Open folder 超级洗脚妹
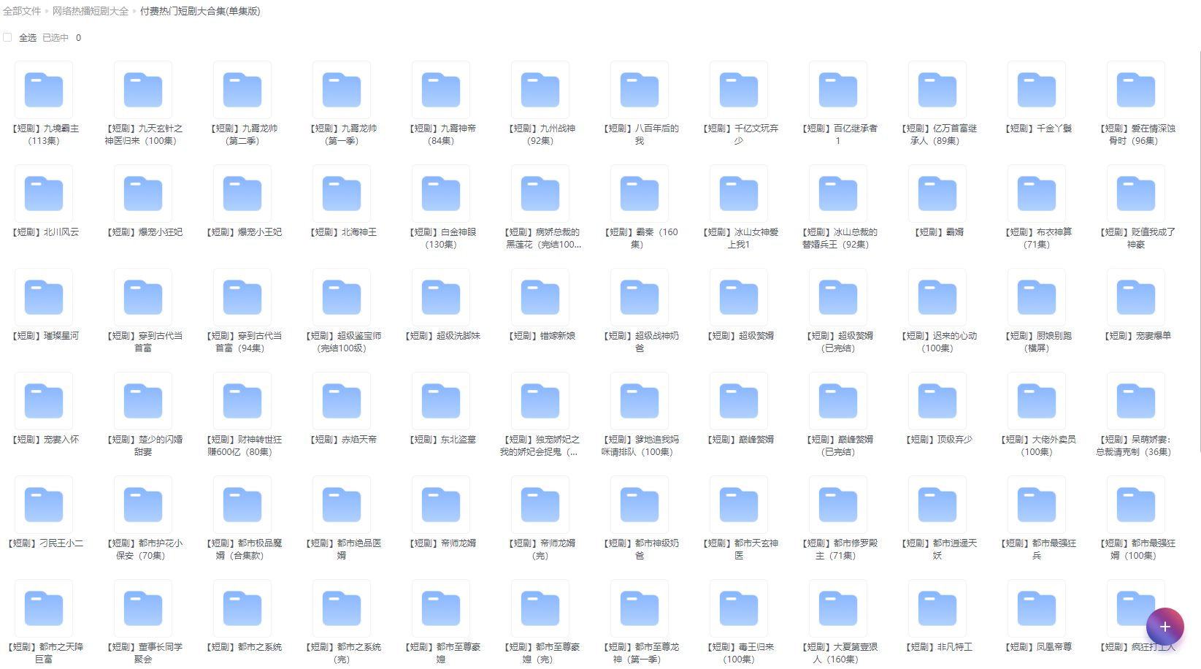The image size is (1201, 669). pyautogui.click(x=441, y=297)
